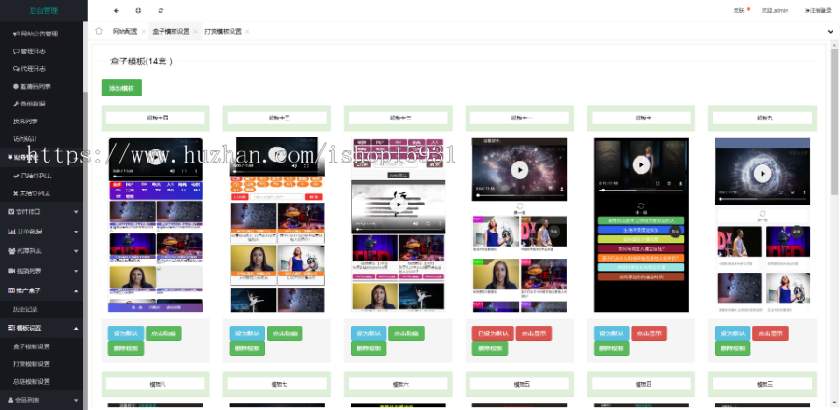The height and width of the screenshot is (410, 840).
Task: Toggle 点击隐藏 for 模板十四
Action: tap(163, 333)
